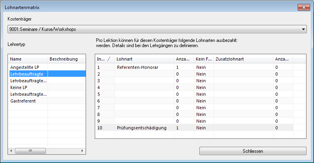The width and height of the screenshot is (314, 163).
Task: Click the Schliessen button
Action: click(x=253, y=151)
